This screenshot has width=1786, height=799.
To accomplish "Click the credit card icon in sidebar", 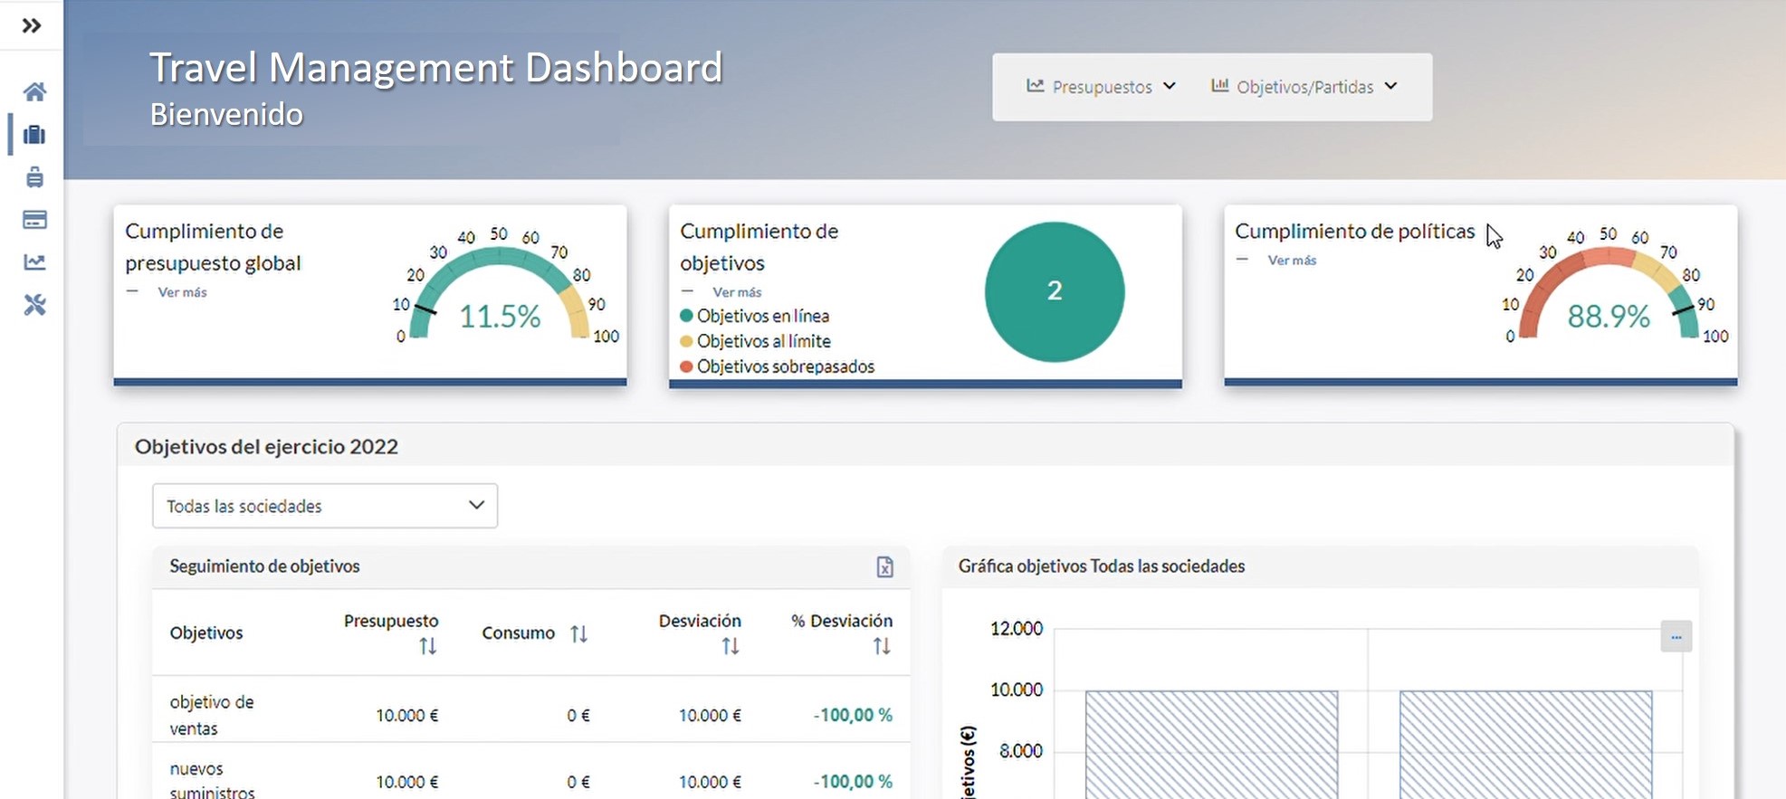I will 34,220.
